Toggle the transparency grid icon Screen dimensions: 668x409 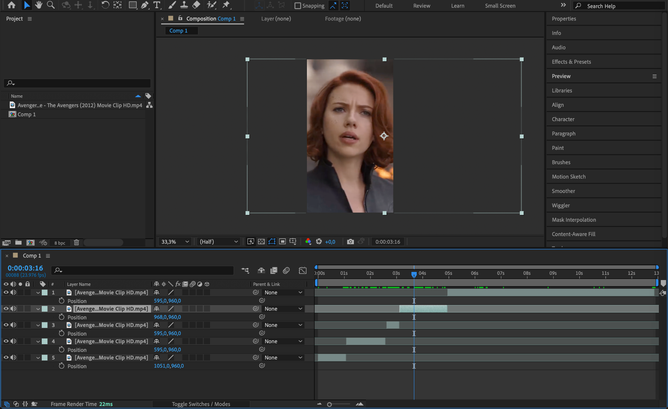261,242
